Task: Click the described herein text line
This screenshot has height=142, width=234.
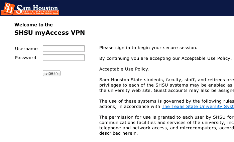Action: tap(118, 133)
